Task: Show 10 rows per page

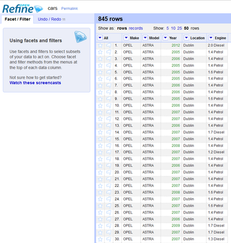Action: tap(173, 28)
